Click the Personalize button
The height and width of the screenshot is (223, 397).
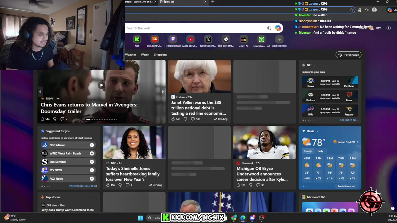click(x=348, y=55)
